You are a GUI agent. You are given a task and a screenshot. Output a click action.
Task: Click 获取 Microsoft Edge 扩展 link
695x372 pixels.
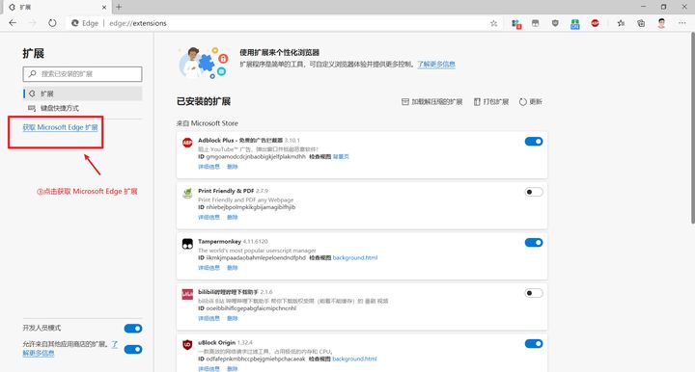tap(60, 127)
